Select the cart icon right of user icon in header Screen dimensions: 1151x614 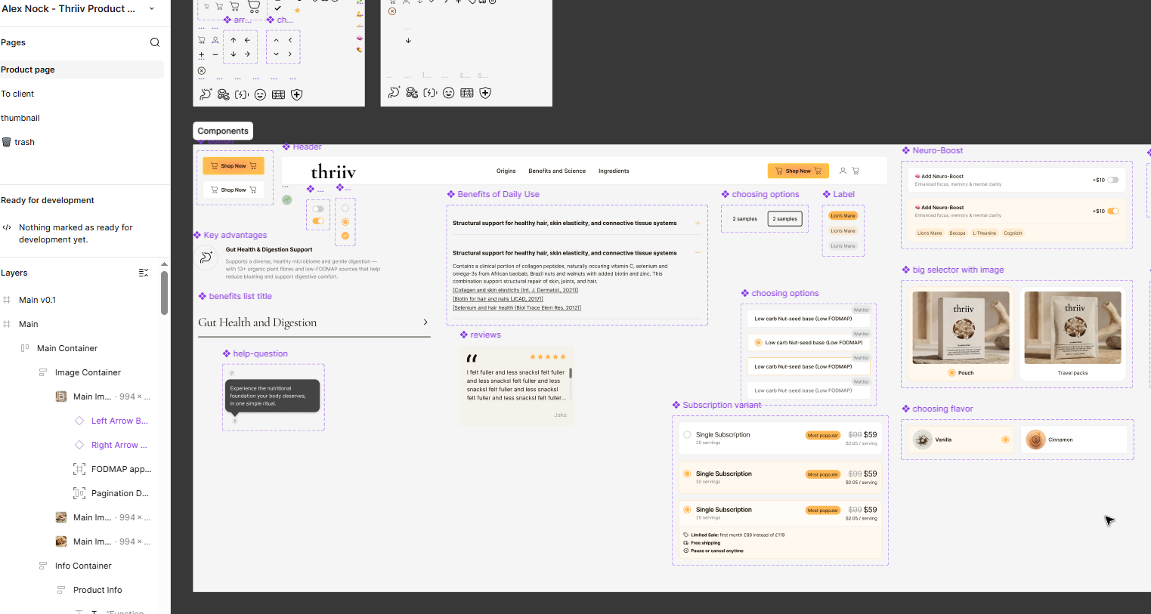pyautogui.click(x=856, y=171)
